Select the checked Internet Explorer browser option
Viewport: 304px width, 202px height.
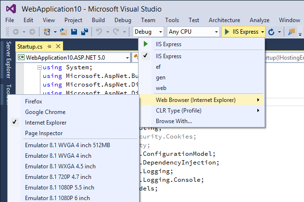(46, 123)
